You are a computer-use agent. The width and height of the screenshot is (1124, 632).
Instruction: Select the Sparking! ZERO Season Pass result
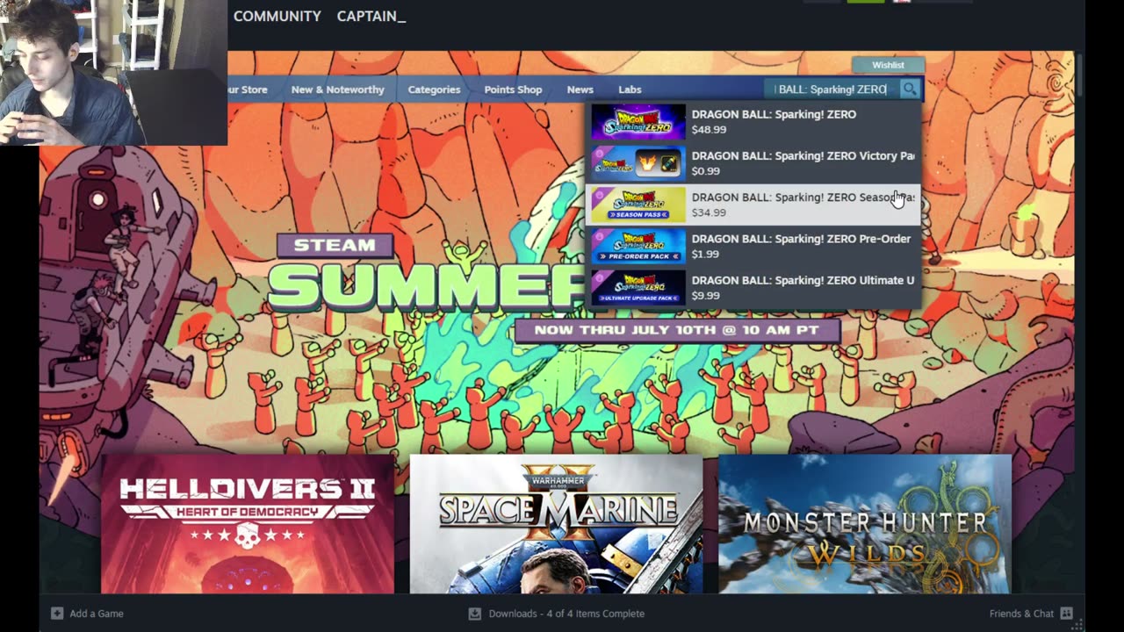753,205
